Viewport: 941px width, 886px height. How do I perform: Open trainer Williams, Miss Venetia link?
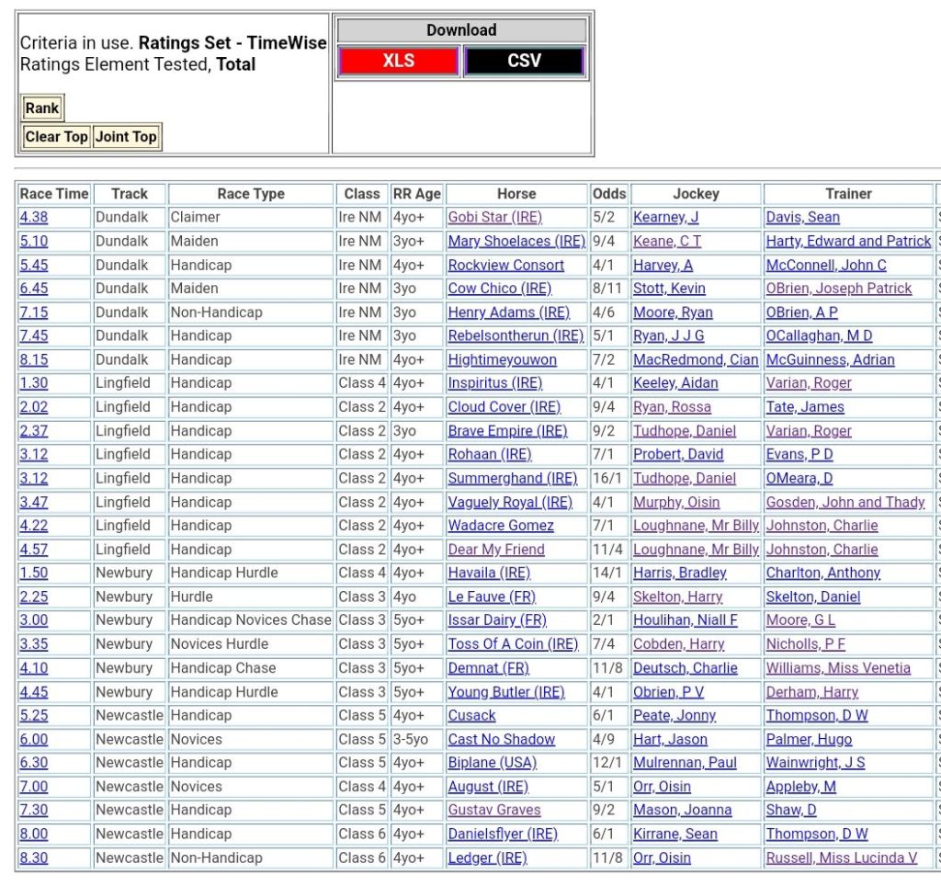pyautogui.click(x=838, y=668)
